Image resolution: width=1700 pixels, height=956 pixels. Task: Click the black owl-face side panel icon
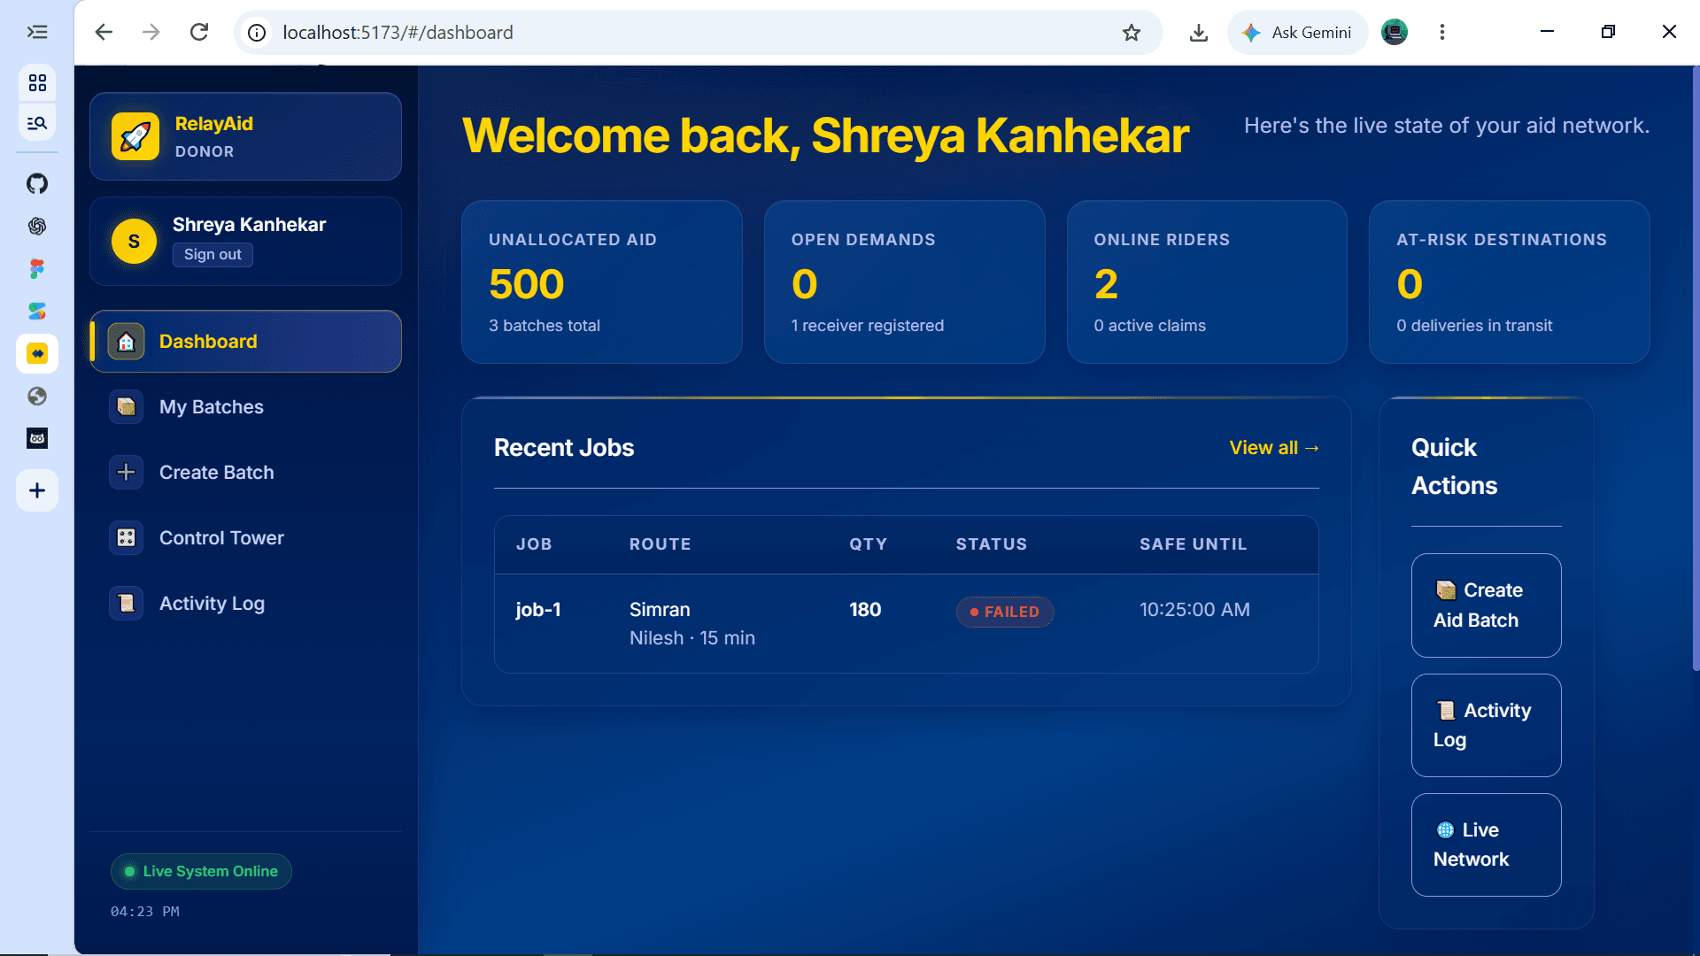37,438
